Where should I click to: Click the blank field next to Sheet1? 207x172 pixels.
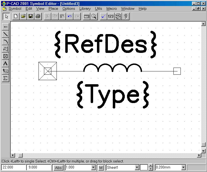click(144, 167)
